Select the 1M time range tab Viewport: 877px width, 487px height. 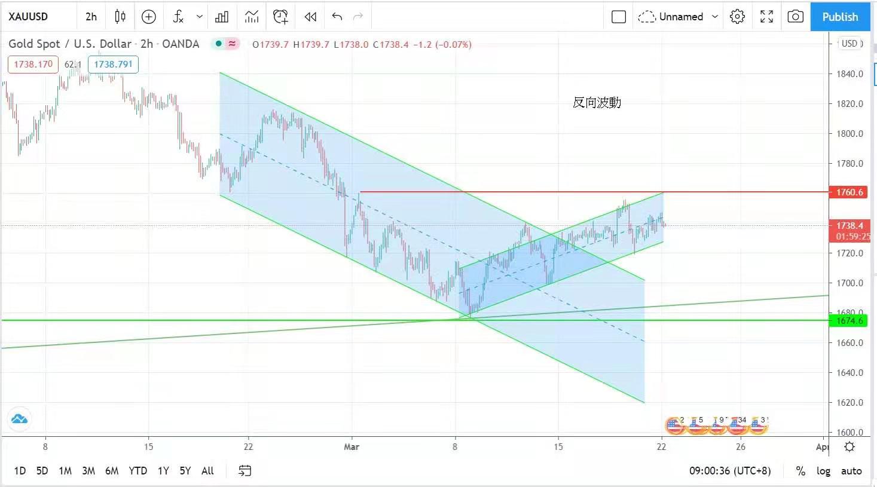tap(65, 471)
